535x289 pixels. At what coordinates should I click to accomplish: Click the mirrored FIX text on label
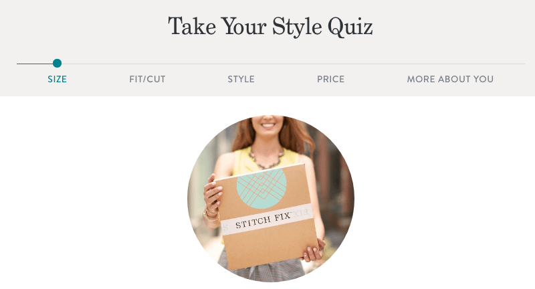tap(300, 213)
